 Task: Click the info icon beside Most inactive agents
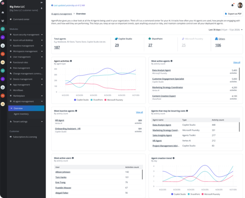click(x=76, y=111)
